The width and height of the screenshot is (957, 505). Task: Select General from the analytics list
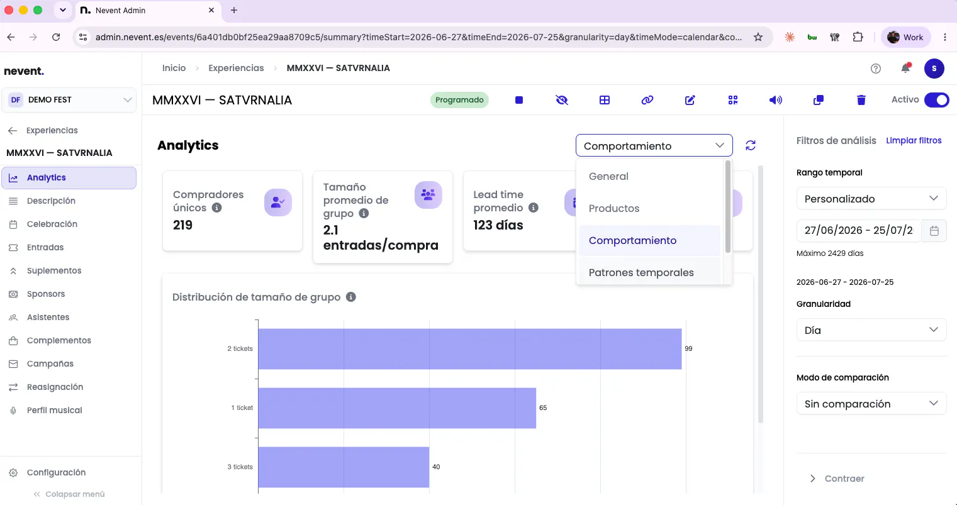click(649, 177)
